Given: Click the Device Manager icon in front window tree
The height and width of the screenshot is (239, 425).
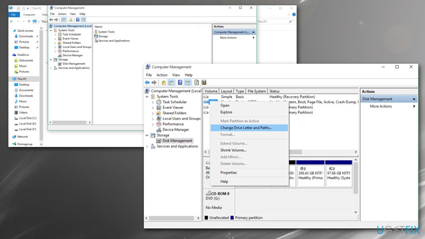Looking at the screenshot, I should [159, 130].
